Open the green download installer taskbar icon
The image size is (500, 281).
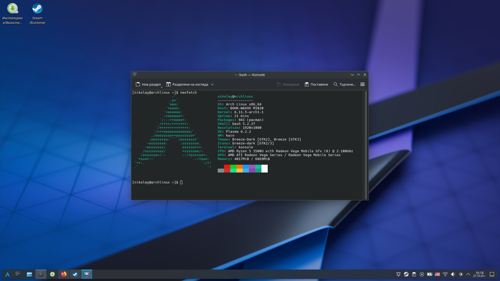(52, 274)
